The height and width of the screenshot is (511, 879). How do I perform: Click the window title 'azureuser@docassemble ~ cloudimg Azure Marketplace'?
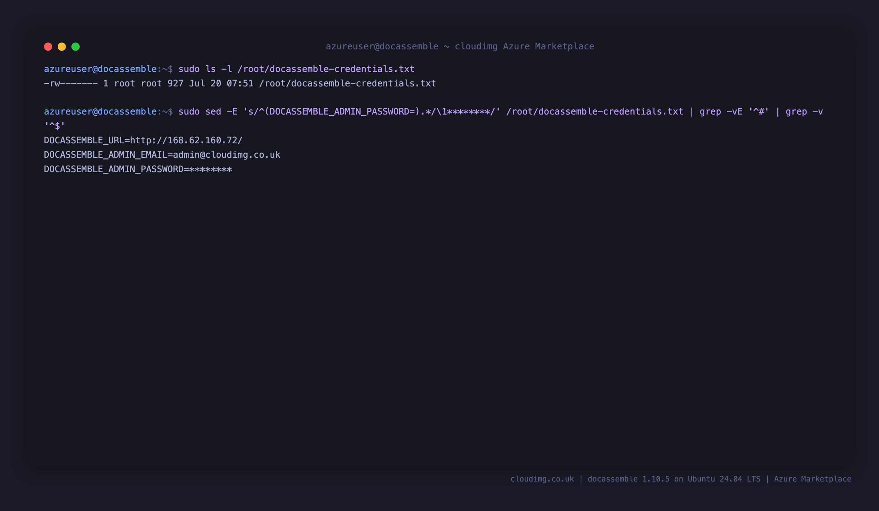(x=460, y=46)
